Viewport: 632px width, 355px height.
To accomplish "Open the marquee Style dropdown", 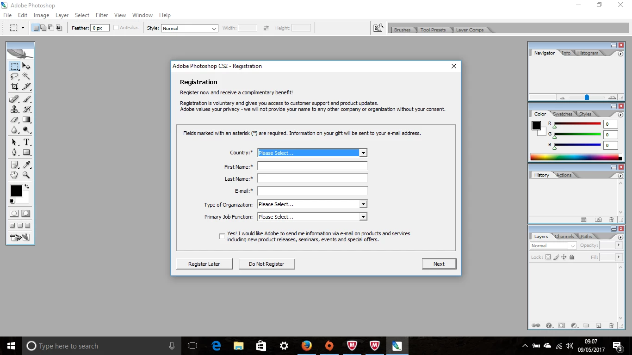I will (189, 28).
